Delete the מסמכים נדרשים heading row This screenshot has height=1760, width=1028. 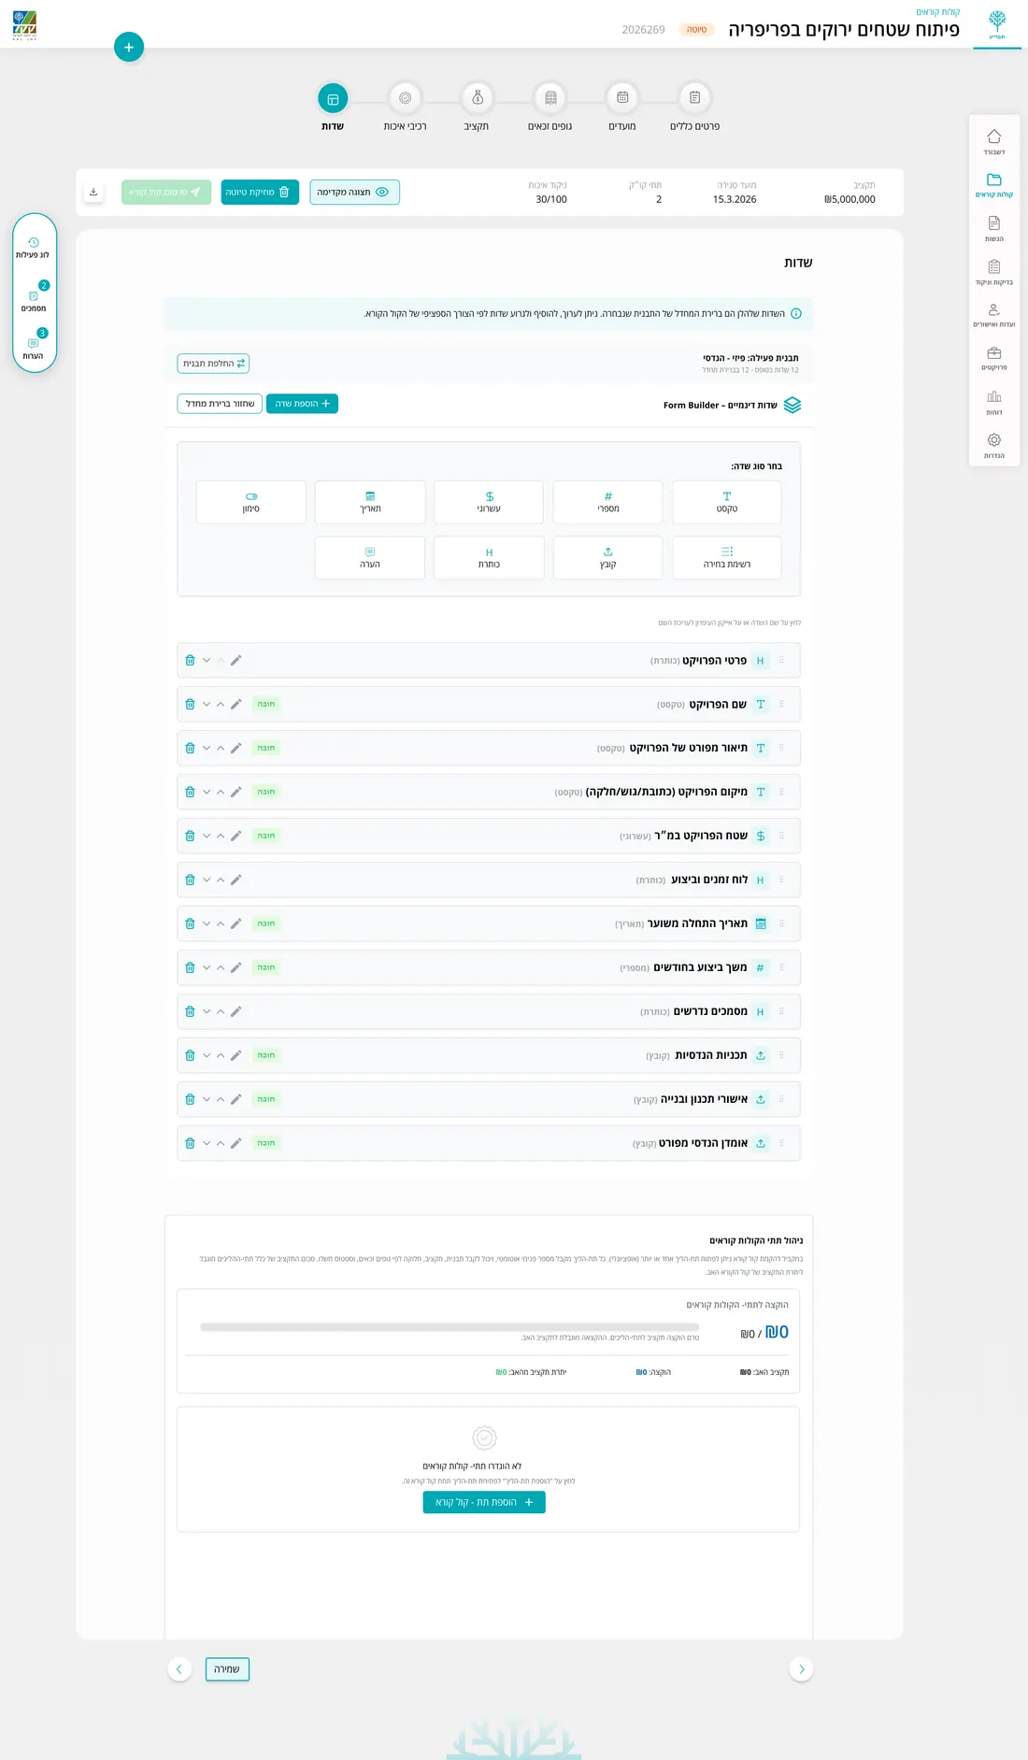[x=190, y=1011]
